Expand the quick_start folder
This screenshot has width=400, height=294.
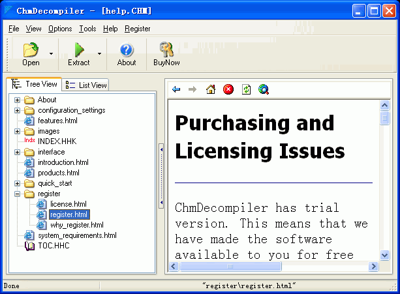click(x=18, y=183)
